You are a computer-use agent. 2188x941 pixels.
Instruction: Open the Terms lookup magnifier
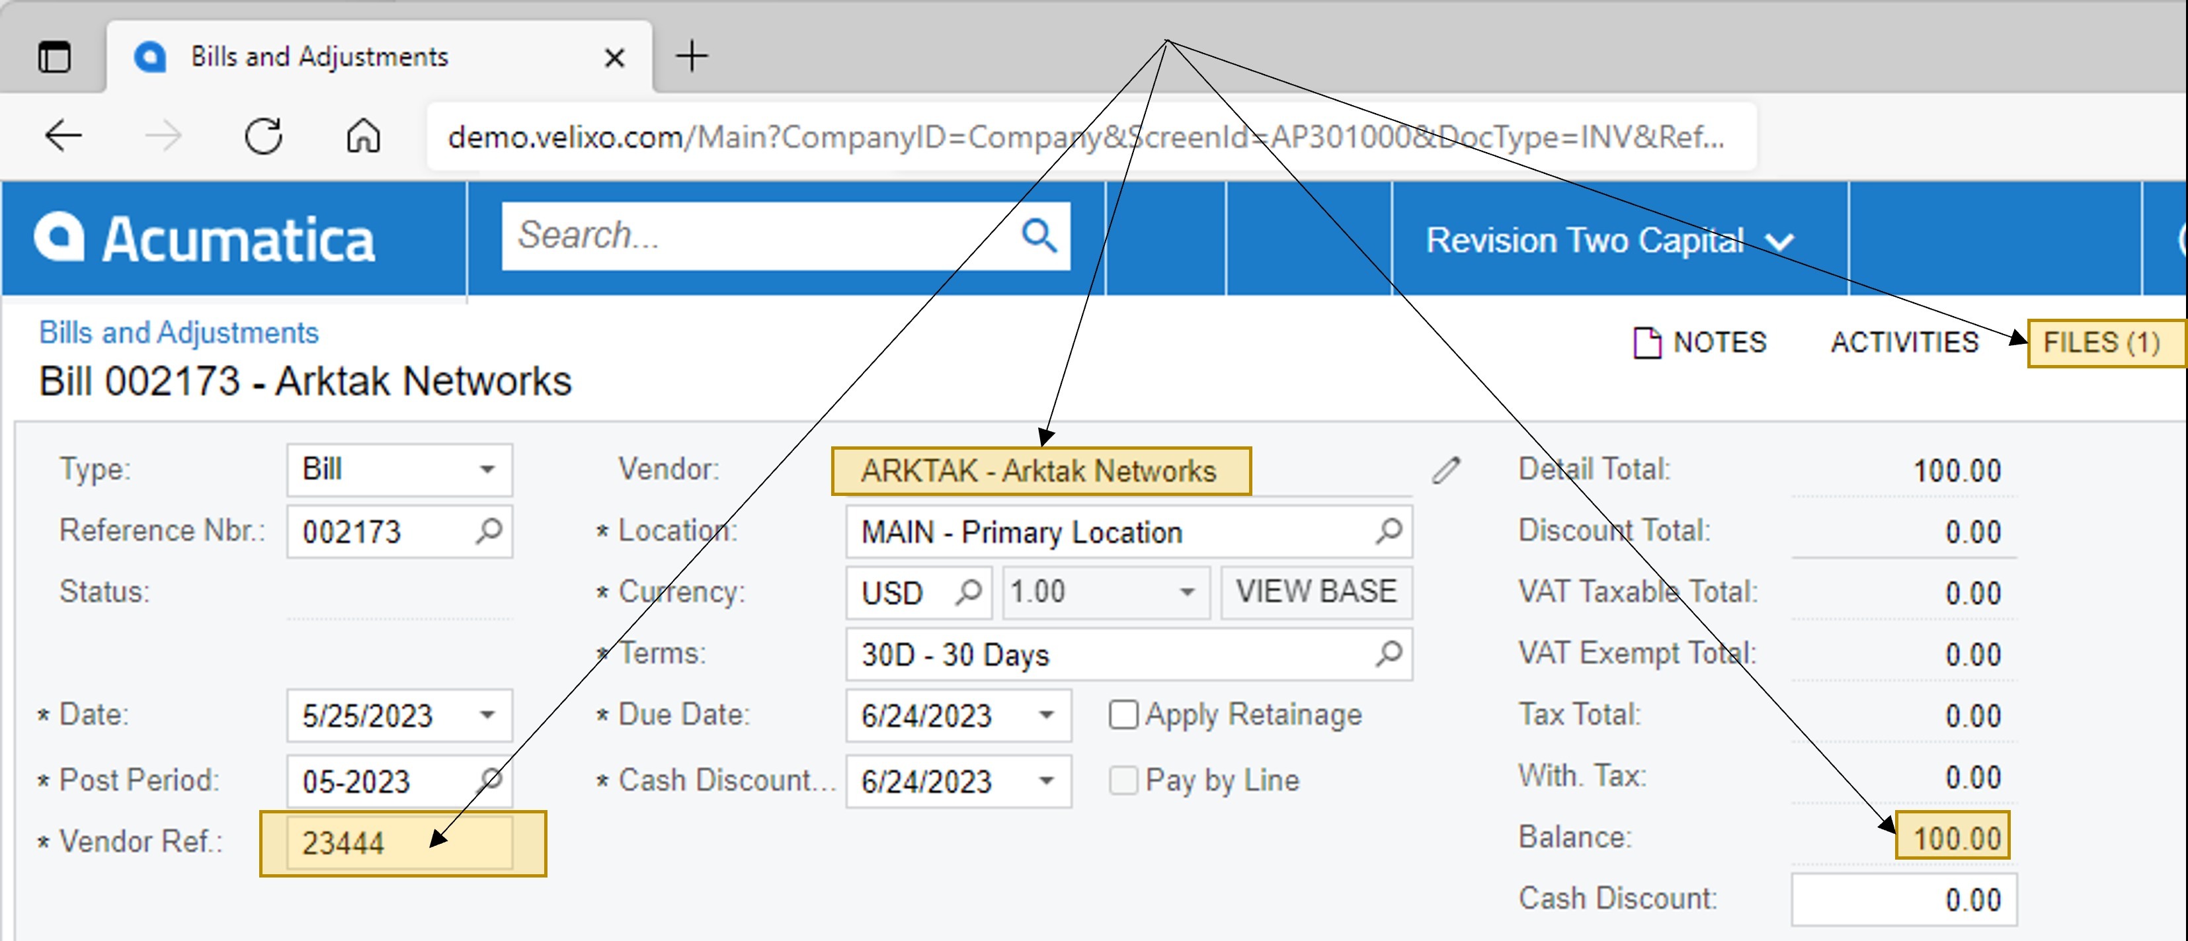click(x=1389, y=654)
